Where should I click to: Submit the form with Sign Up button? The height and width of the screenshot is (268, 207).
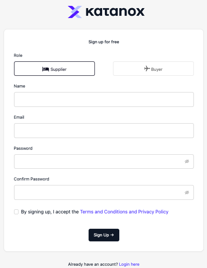[x=104, y=235]
